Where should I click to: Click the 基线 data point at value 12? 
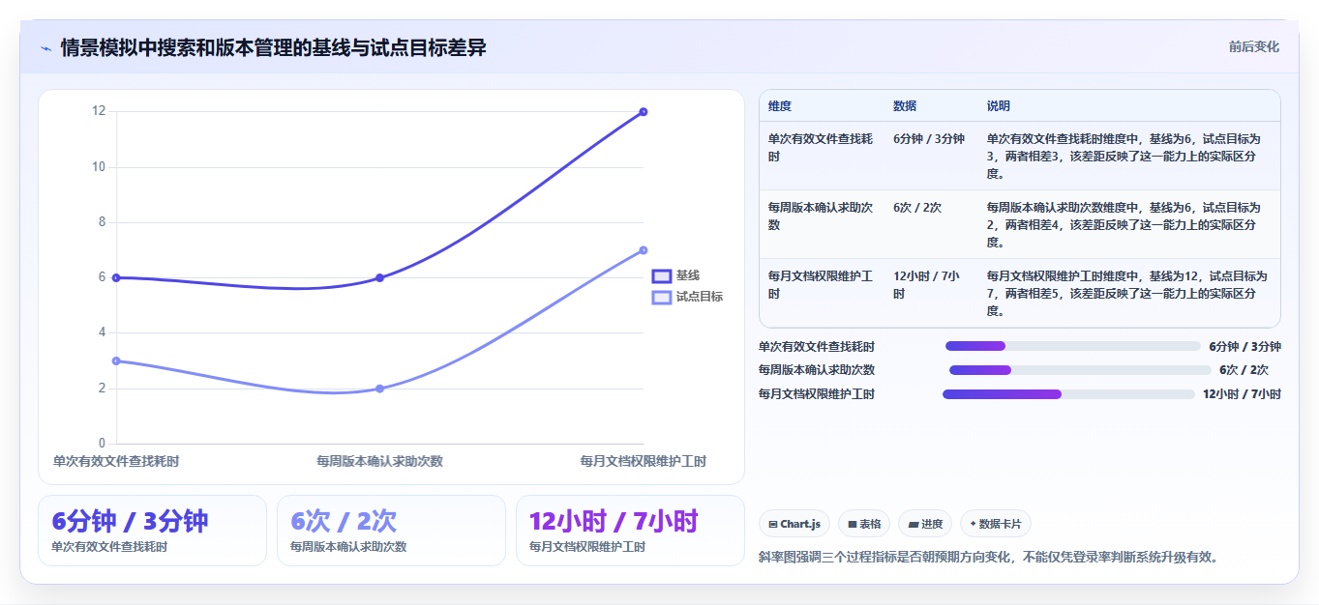(644, 112)
